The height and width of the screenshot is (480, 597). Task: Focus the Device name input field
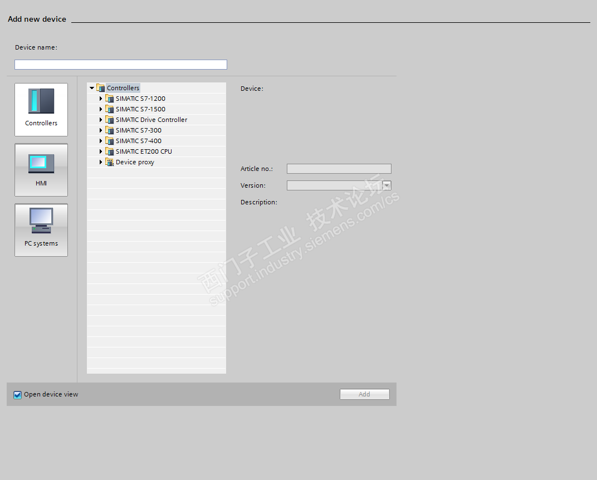pos(121,65)
